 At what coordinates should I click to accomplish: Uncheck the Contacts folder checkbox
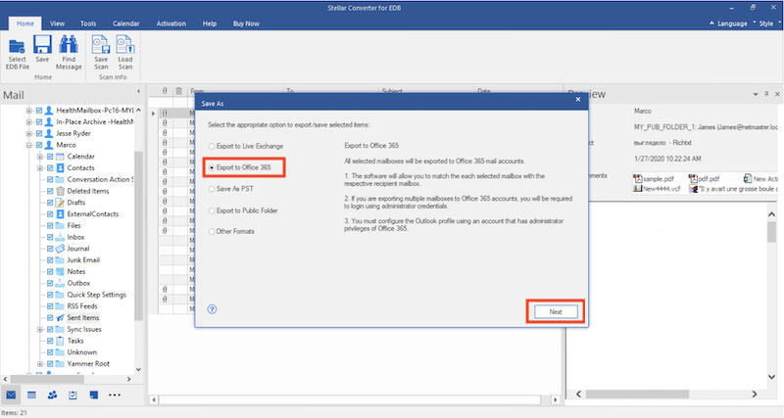click(x=50, y=167)
